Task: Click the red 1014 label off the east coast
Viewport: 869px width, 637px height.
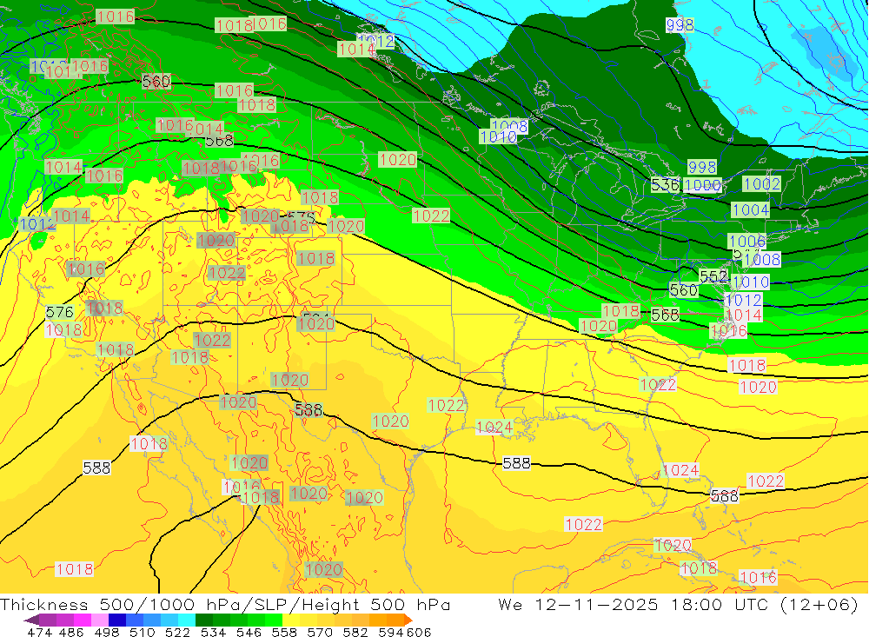Action: coord(744,315)
